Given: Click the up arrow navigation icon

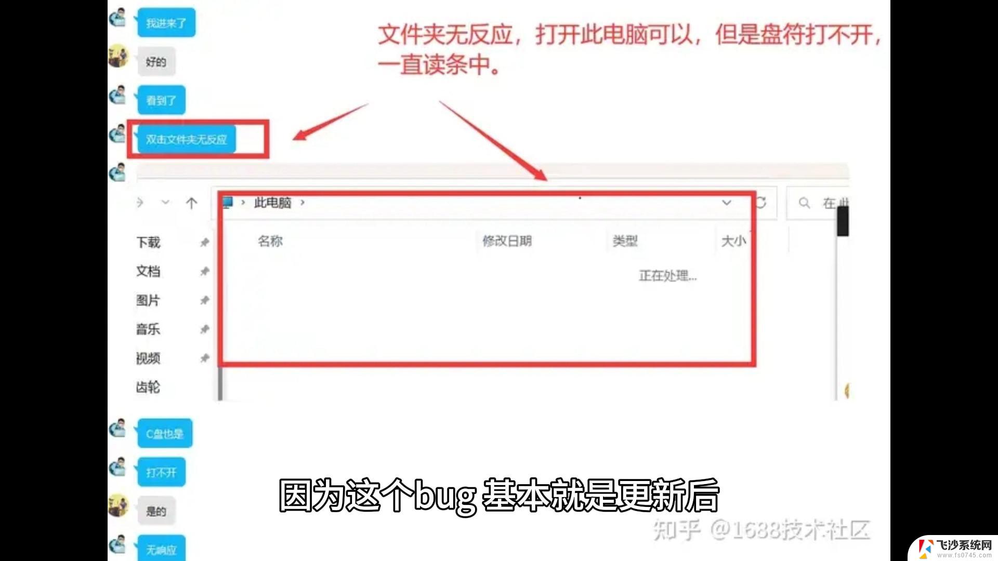Looking at the screenshot, I should point(191,202).
